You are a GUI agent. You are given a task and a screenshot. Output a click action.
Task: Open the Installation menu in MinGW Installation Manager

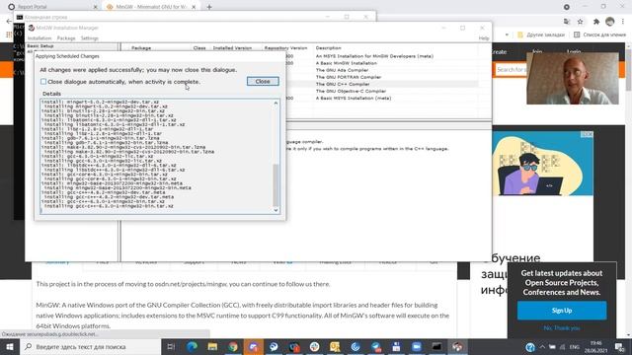[39, 38]
